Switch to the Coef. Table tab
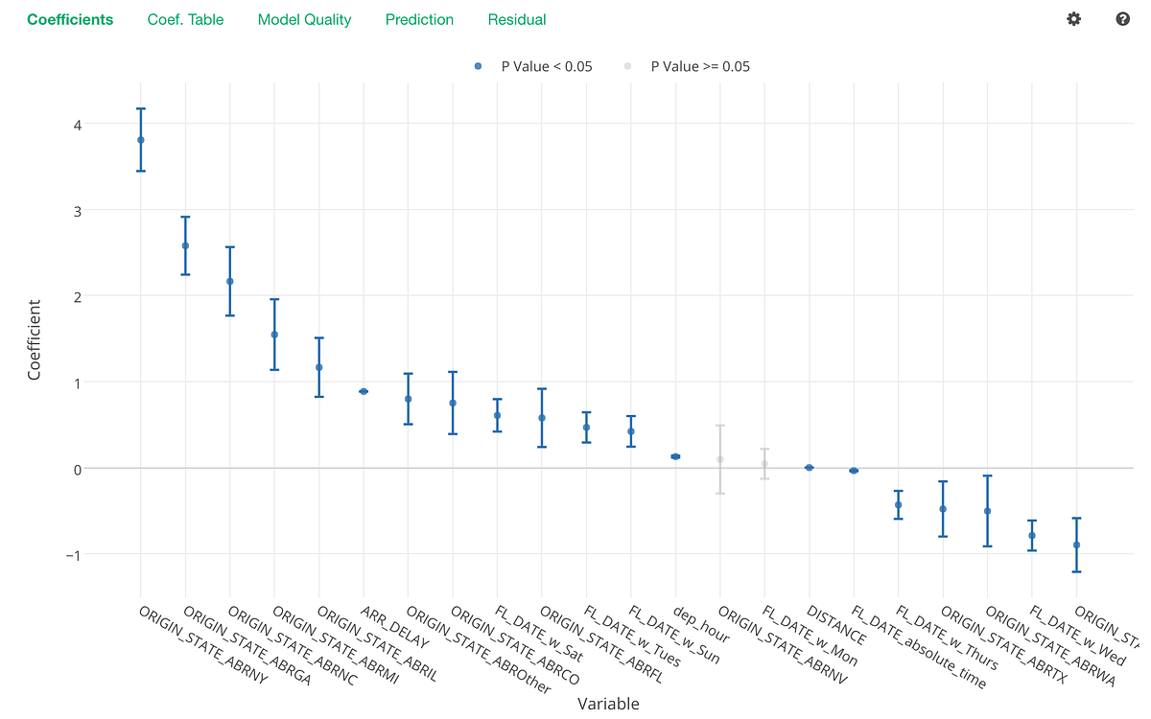 (x=185, y=19)
